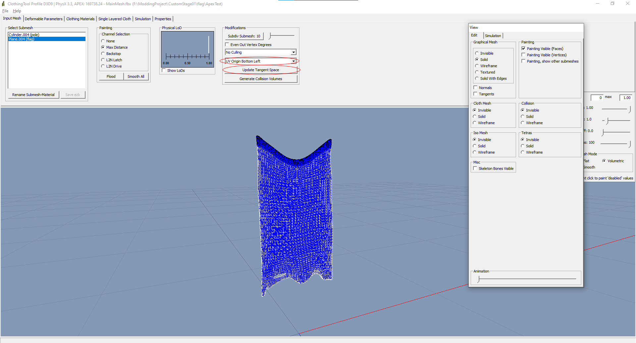Open the Clothing Materials tab
The width and height of the screenshot is (636, 343).
80,19
